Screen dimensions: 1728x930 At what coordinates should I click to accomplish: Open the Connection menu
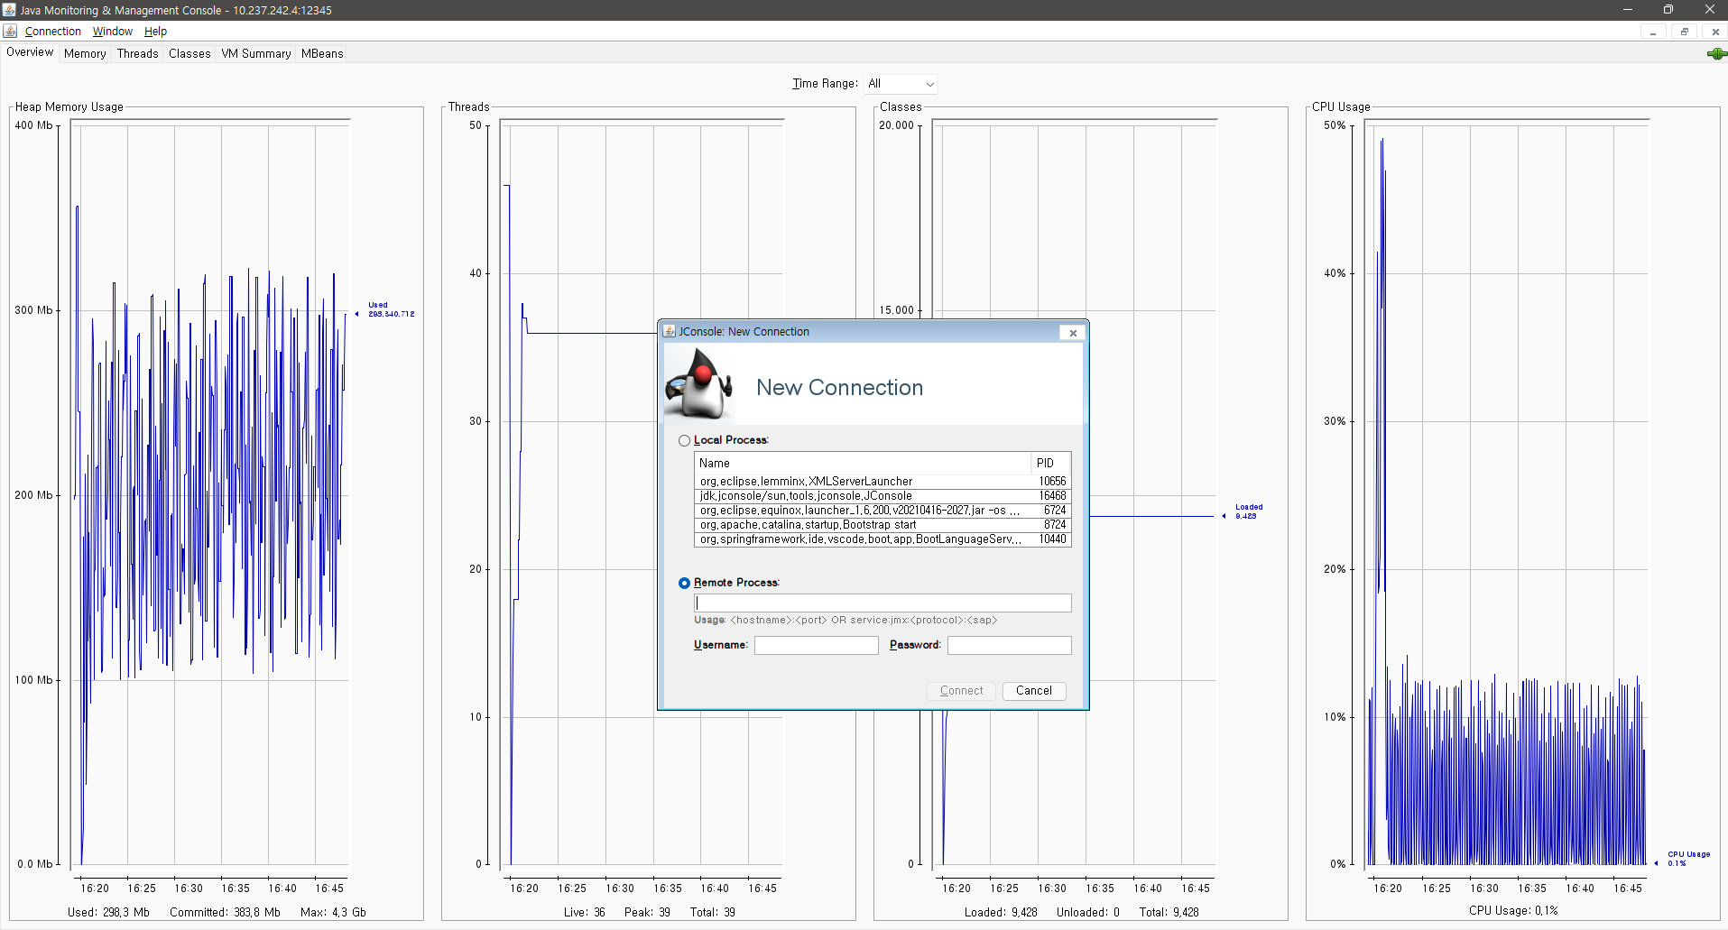click(x=53, y=32)
